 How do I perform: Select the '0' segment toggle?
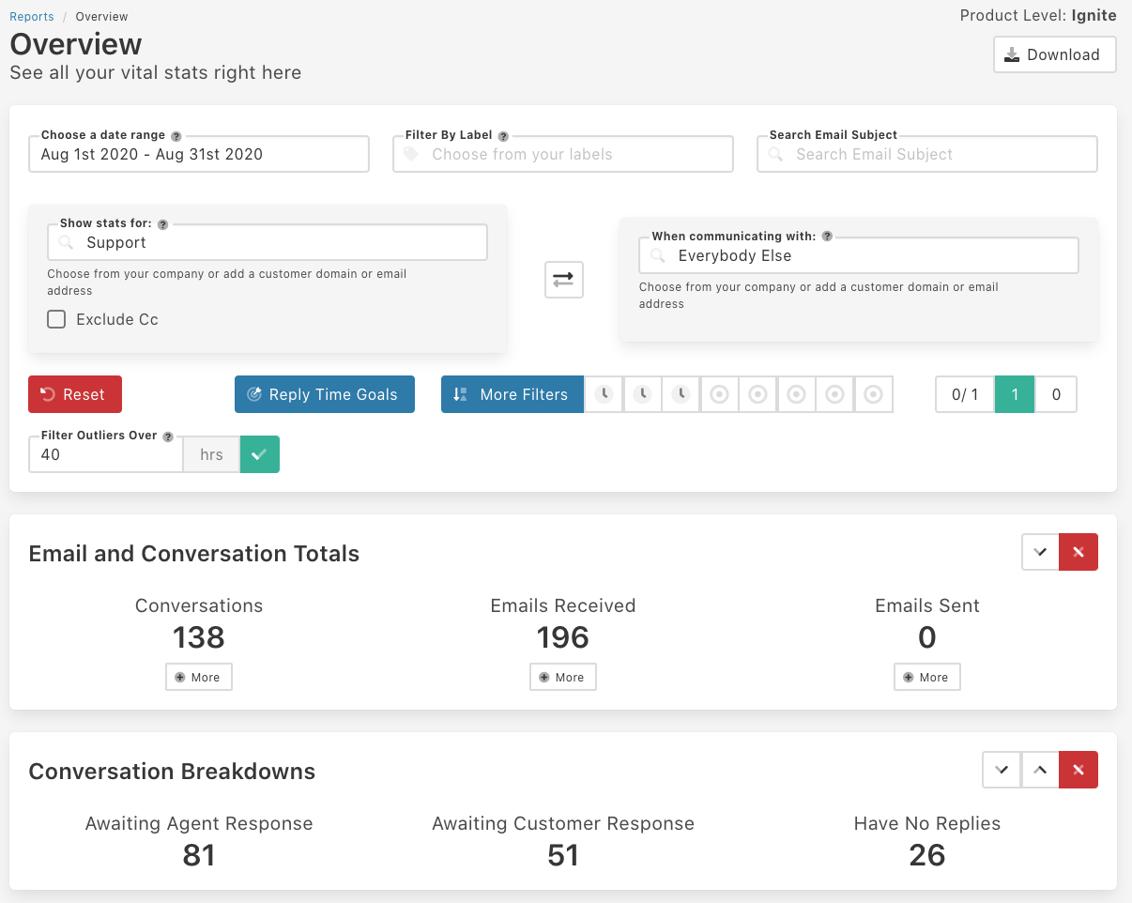pyautogui.click(x=1056, y=394)
